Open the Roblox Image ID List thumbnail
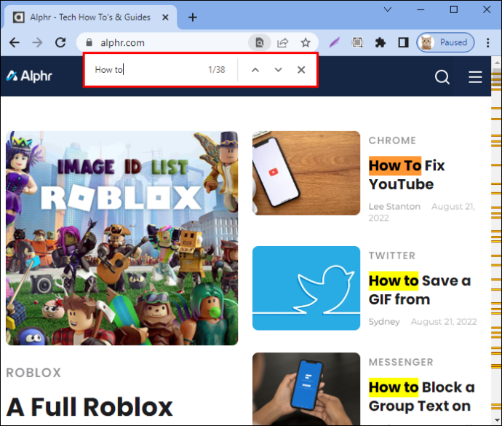The height and width of the screenshot is (426, 502). 122,238
